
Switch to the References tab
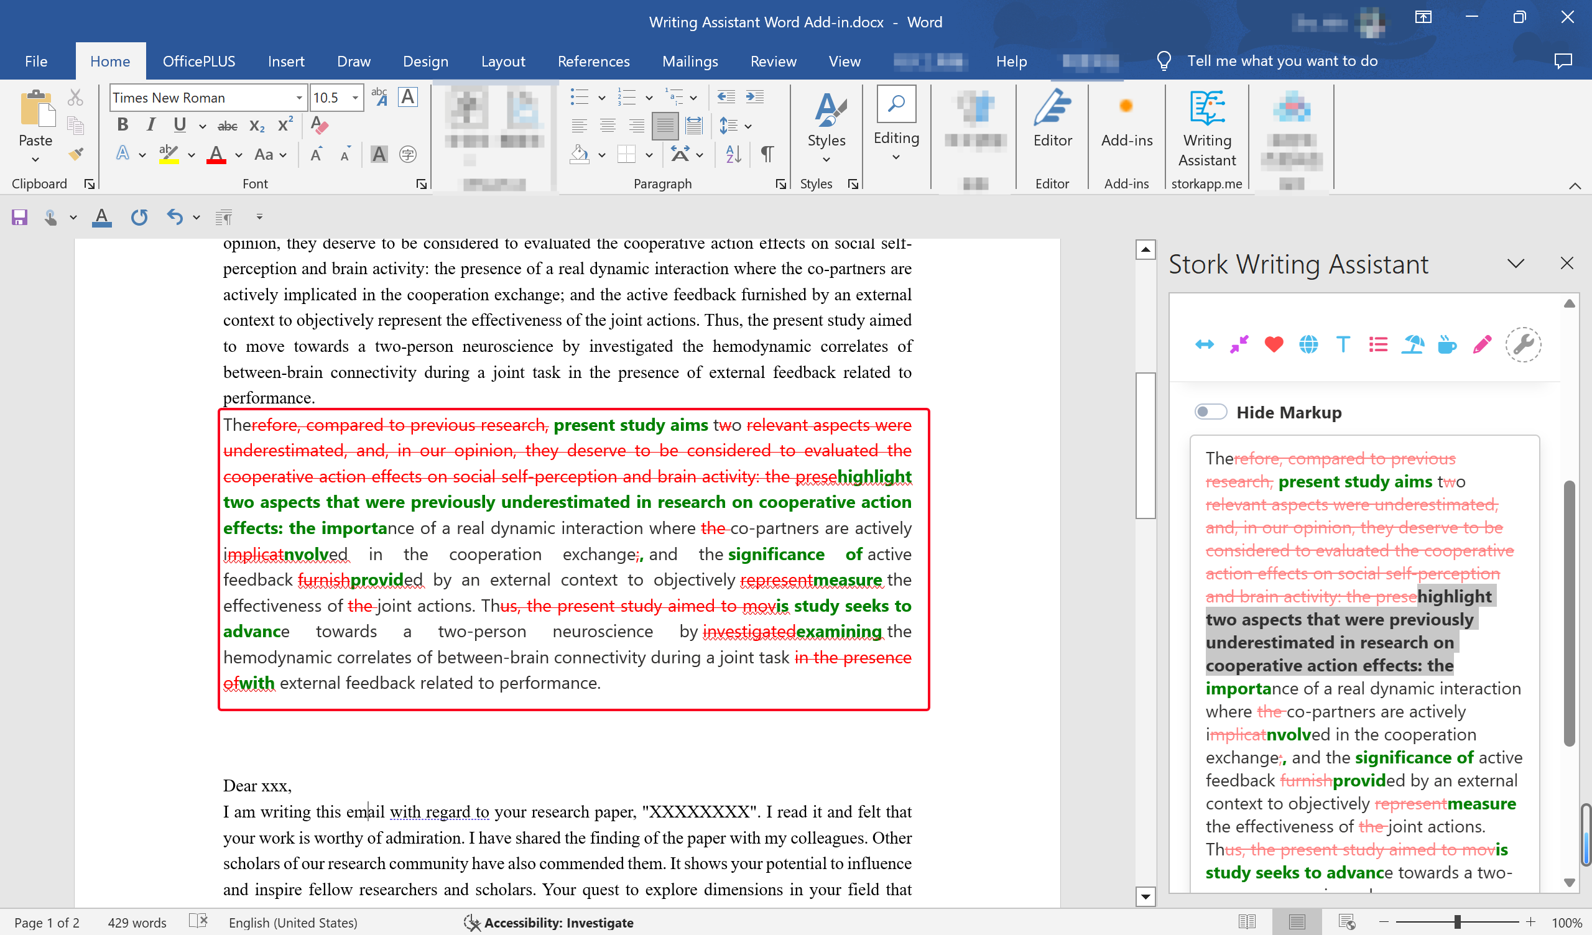click(593, 62)
